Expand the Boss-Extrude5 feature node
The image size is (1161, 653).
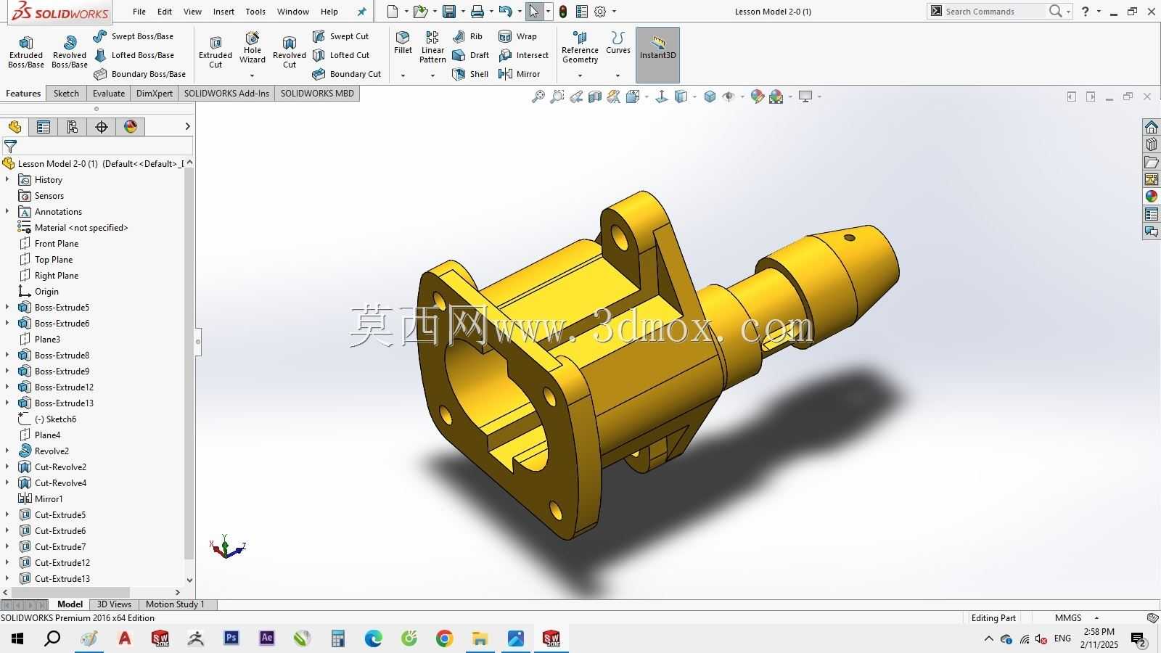click(x=7, y=308)
